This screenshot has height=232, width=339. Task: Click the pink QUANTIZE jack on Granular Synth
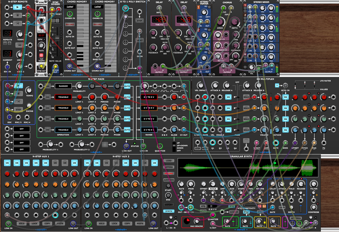pos(213,215)
